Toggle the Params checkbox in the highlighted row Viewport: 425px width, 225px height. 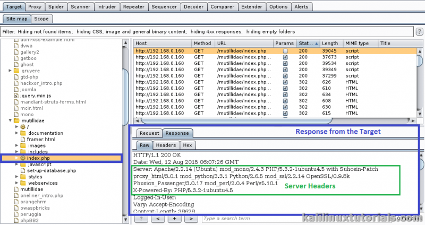pyautogui.click(x=285, y=51)
